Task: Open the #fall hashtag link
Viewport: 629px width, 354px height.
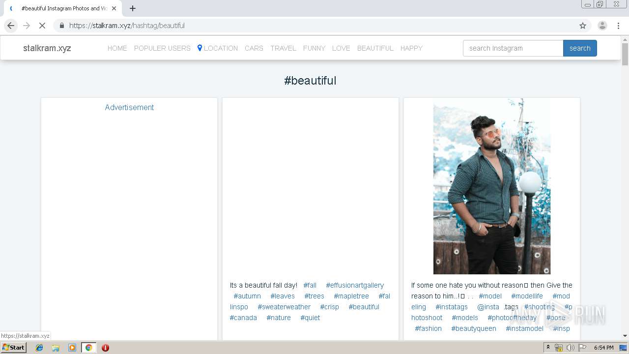Action: tap(310, 285)
